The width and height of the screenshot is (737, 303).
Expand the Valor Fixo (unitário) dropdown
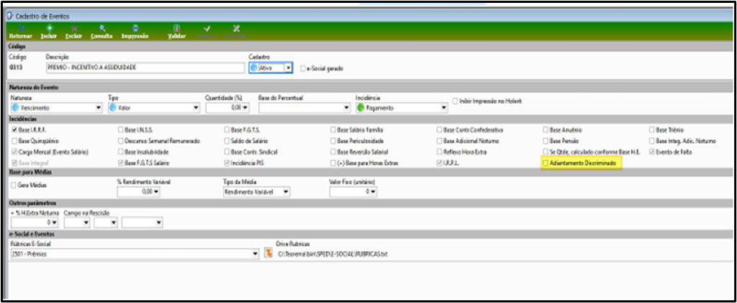[x=374, y=191]
